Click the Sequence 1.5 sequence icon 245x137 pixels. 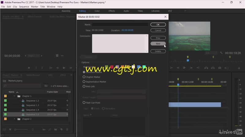(x=23, y=114)
